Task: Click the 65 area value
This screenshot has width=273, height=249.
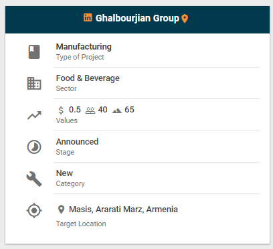Action: tap(129, 110)
